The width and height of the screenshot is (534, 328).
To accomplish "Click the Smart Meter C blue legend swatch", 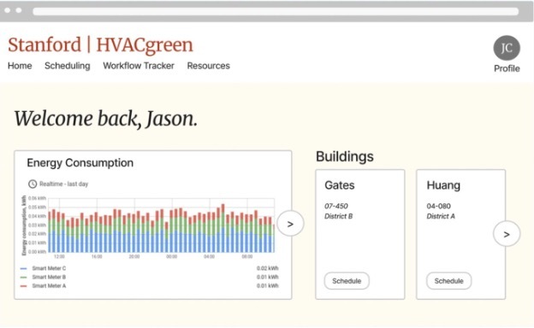I will (x=23, y=268).
